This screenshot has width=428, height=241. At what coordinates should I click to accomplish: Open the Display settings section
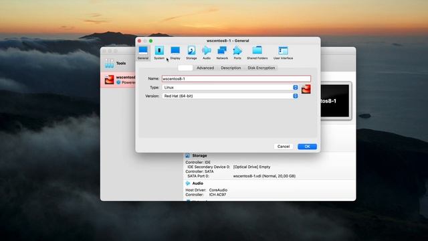(175, 53)
